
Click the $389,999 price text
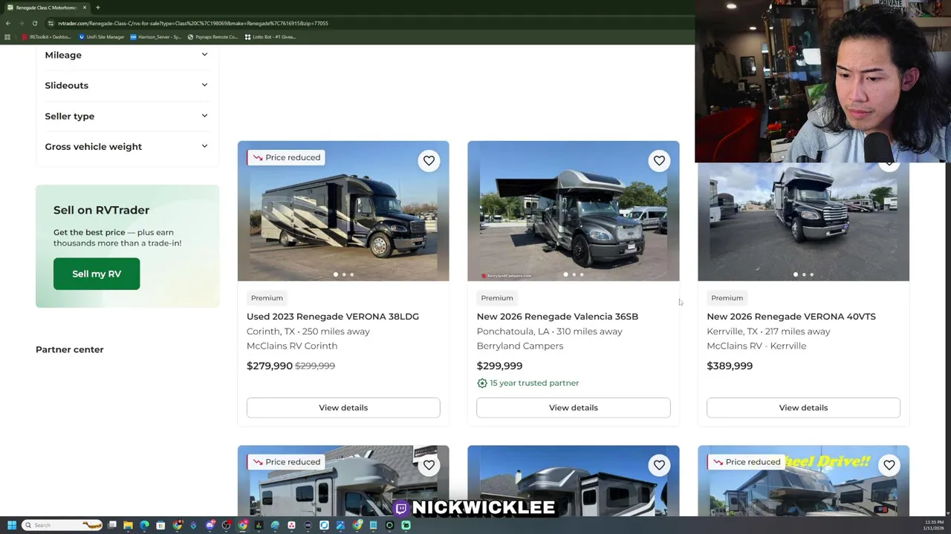pos(730,366)
